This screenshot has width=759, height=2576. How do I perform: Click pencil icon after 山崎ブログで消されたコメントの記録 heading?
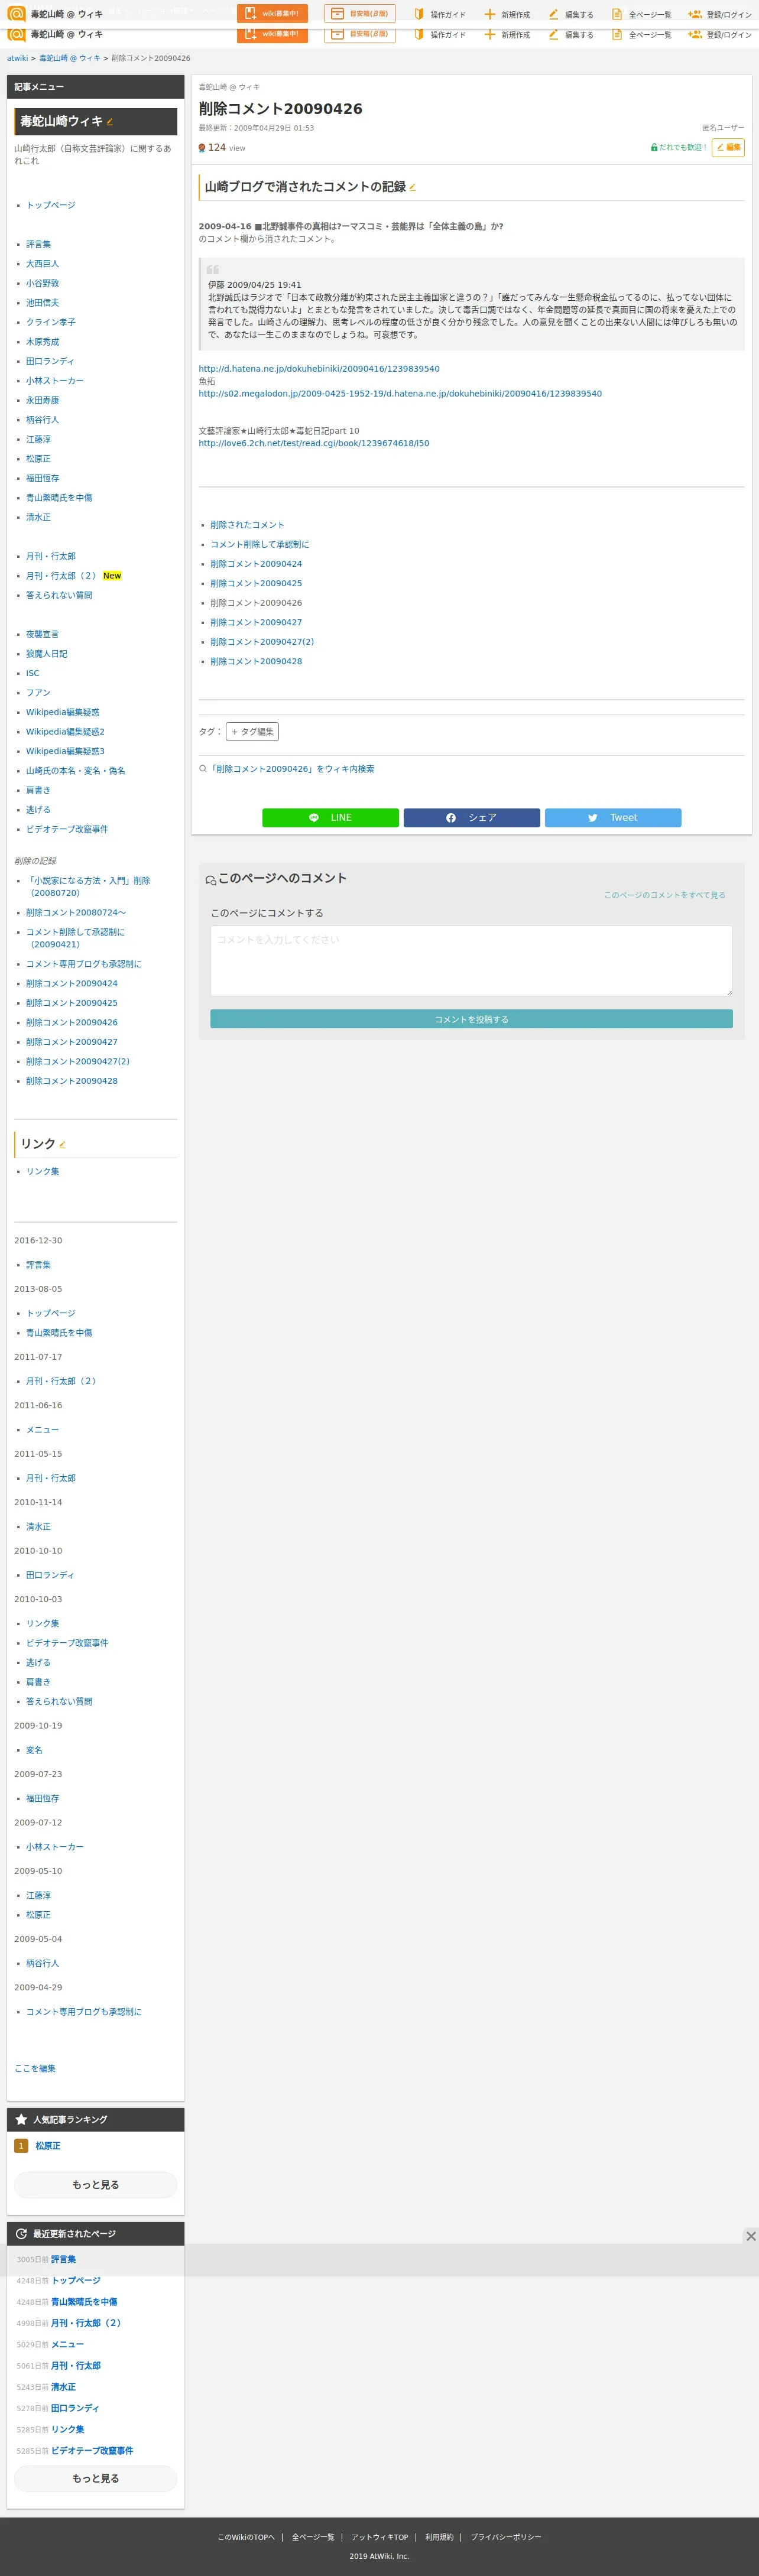click(413, 188)
